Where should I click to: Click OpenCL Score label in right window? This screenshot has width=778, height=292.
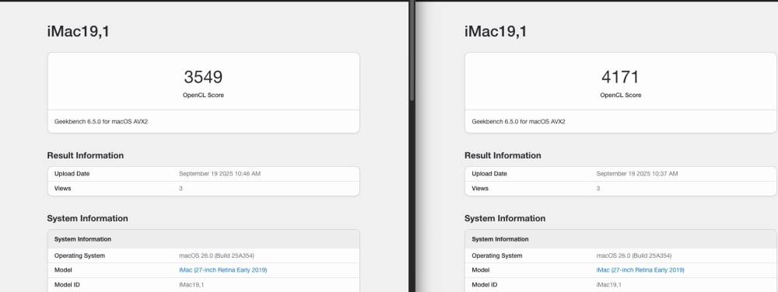tap(621, 95)
